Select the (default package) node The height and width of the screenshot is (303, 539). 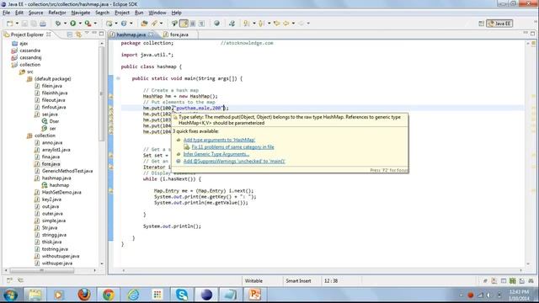52,79
